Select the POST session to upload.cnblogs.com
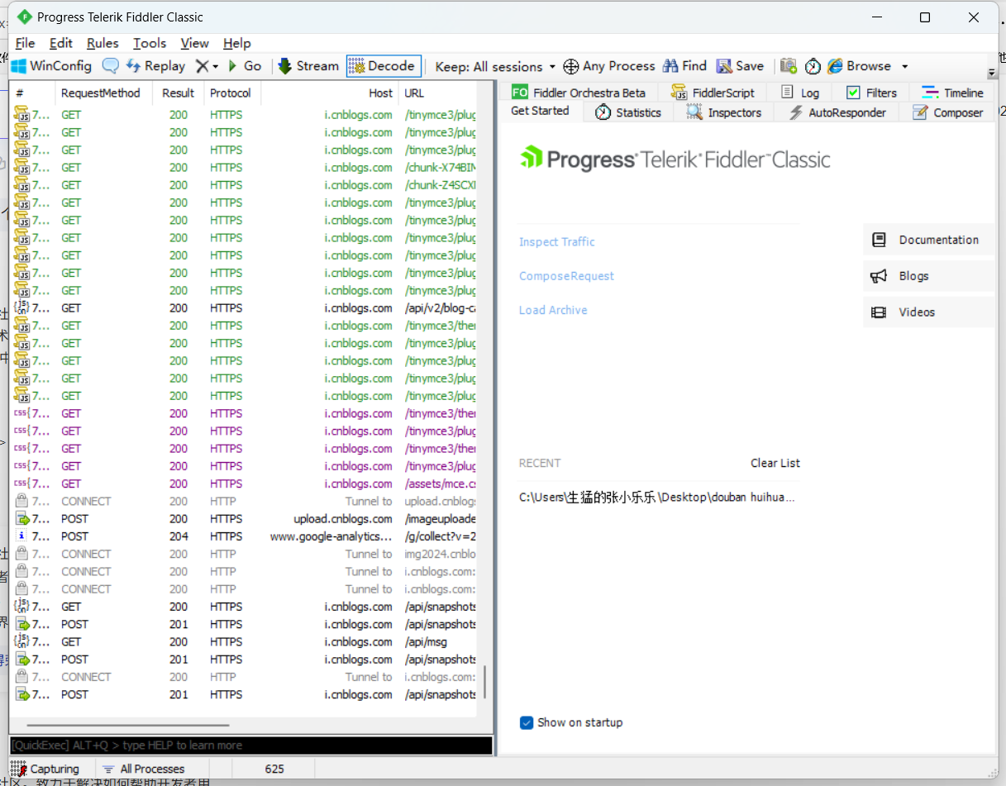 [245, 519]
